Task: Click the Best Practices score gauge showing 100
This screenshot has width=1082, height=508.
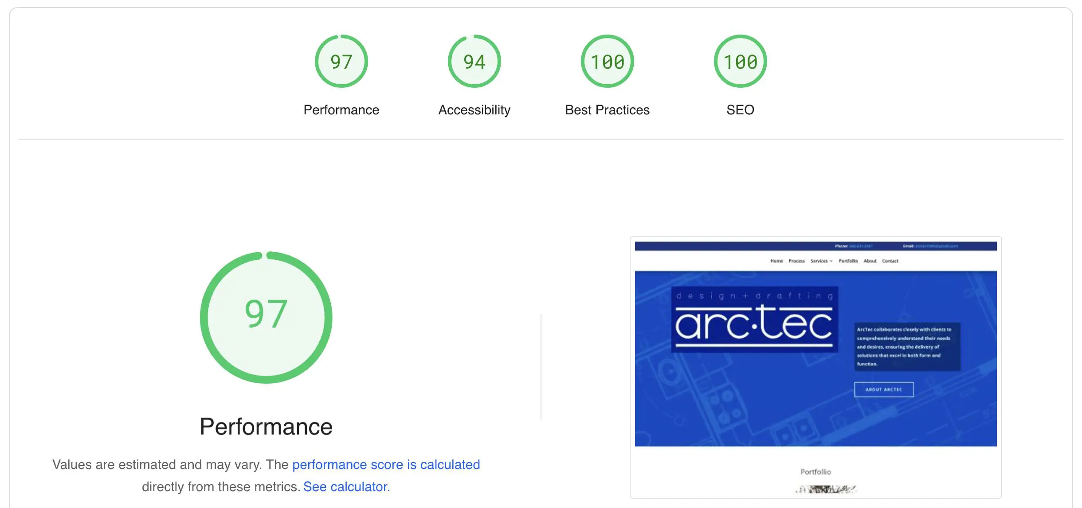Action: pyautogui.click(x=607, y=61)
